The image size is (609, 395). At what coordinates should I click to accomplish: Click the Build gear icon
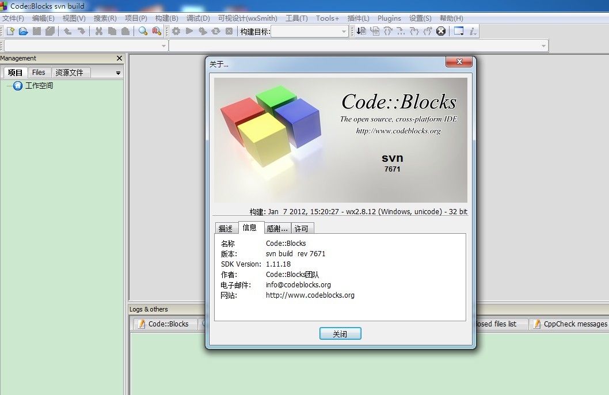[176, 31]
